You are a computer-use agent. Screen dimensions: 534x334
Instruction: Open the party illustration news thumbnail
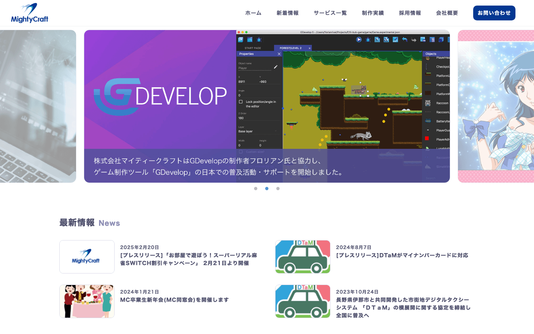click(x=87, y=301)
